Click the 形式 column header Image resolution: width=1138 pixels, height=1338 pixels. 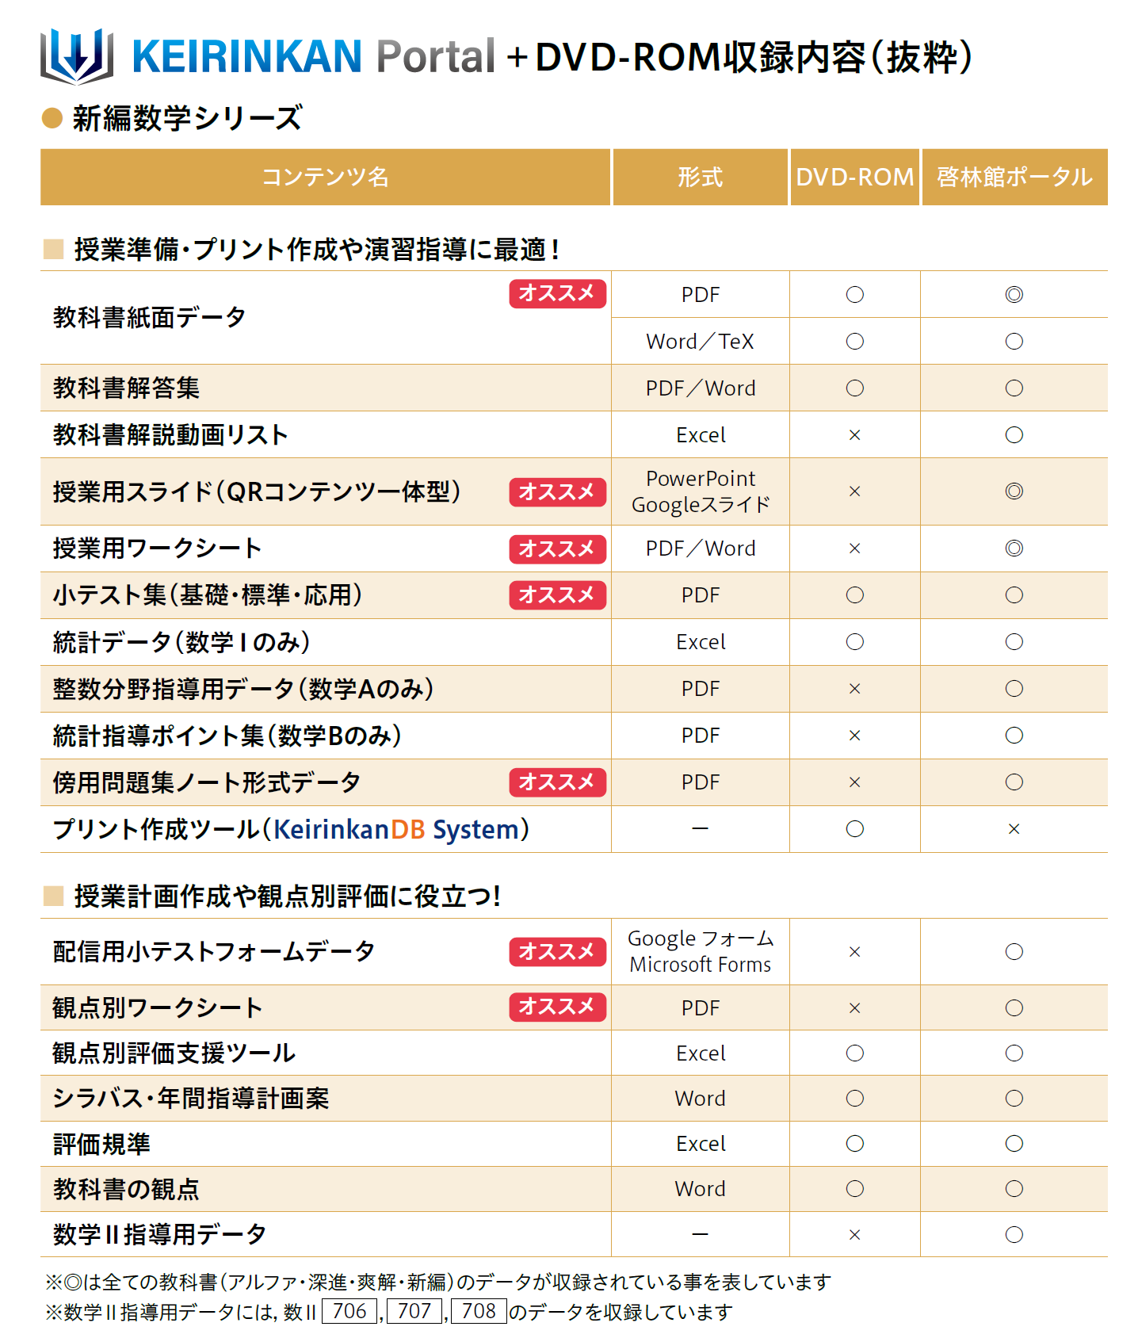pyautogui.click(x=700, y=177)
